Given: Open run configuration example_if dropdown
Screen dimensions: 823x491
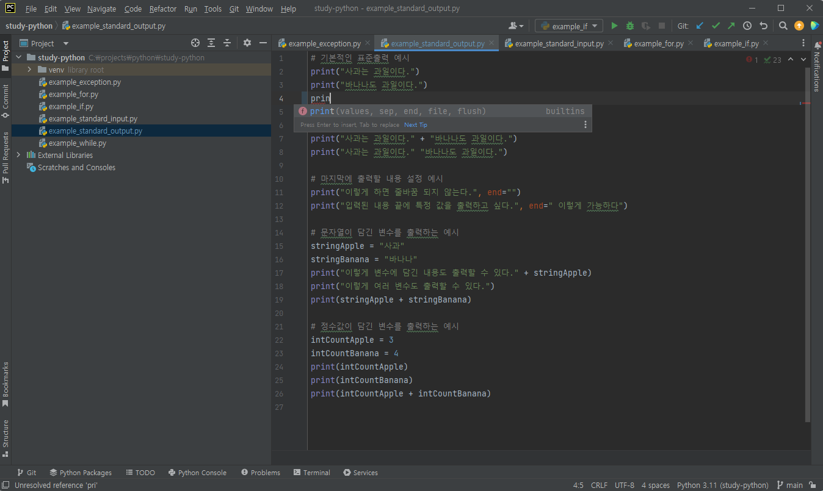Looking at the screenshot, I should [569, 26].
